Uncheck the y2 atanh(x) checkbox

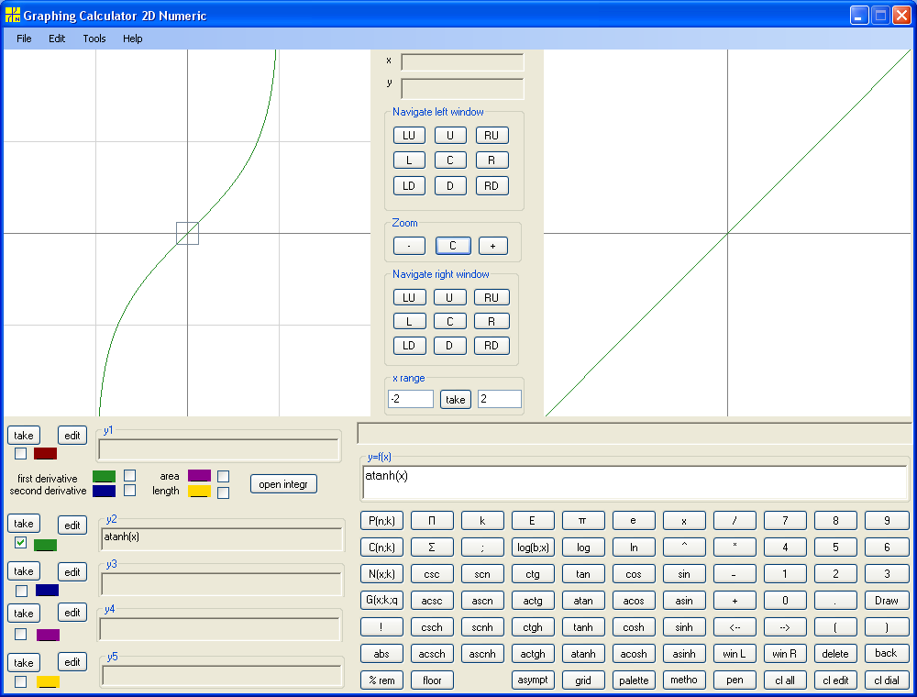pyautogui.click(x=21, y=543)
